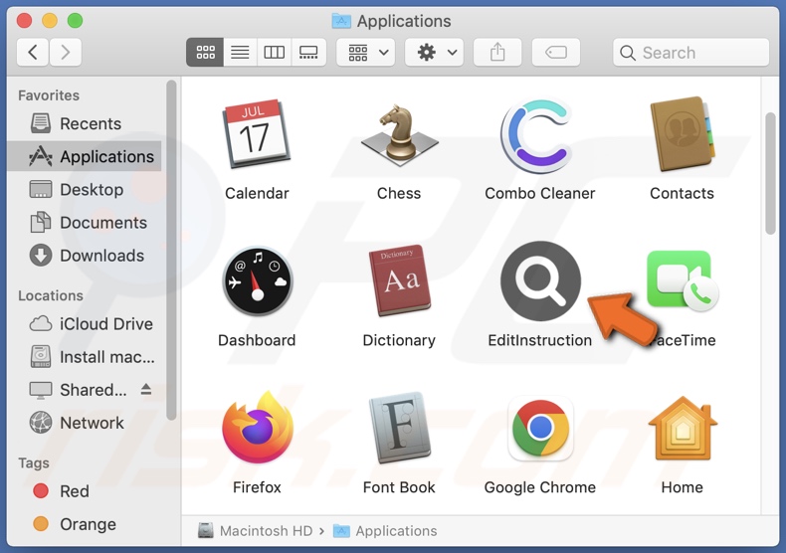Select the Google Chrome app icon
The height and width of the screenshot is (553, 786).
coord(540,429)
